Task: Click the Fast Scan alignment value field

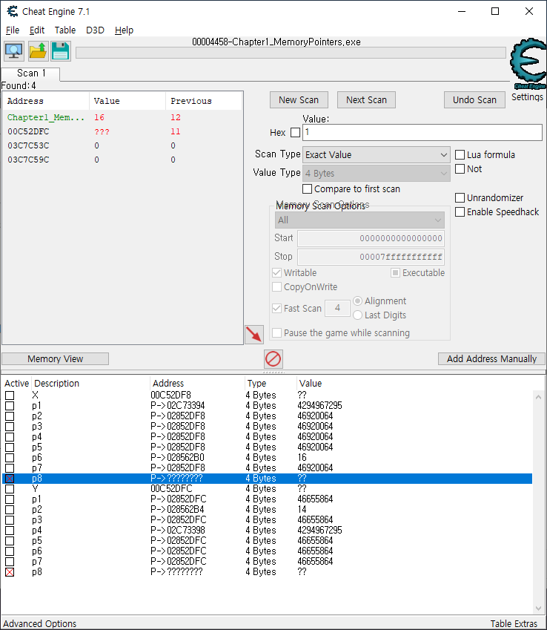Action: tap(337, 308)
